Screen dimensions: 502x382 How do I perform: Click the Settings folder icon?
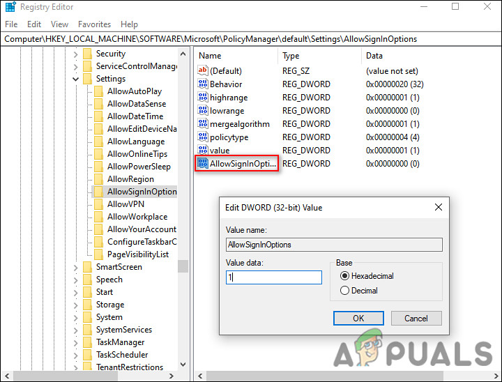coord(87,79)
